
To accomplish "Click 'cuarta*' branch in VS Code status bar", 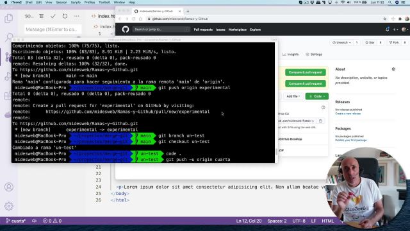I will [x=15, y=221].
